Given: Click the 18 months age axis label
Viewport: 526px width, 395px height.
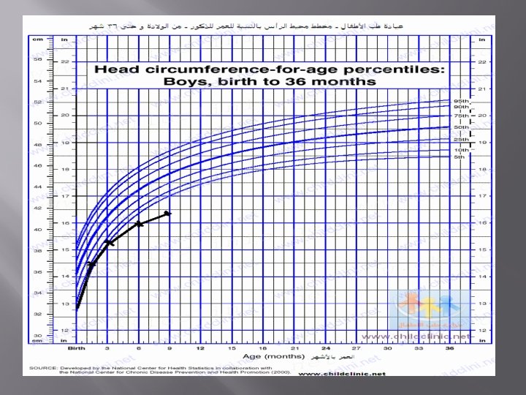Looking at the screenshot, I should coord(263,348).
